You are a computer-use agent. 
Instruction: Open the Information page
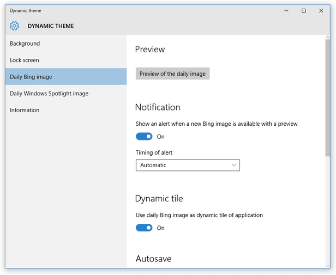66,110
